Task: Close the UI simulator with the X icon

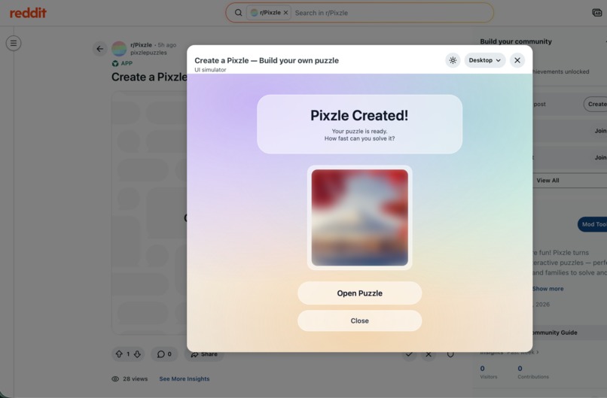Action: click(517, 60)
